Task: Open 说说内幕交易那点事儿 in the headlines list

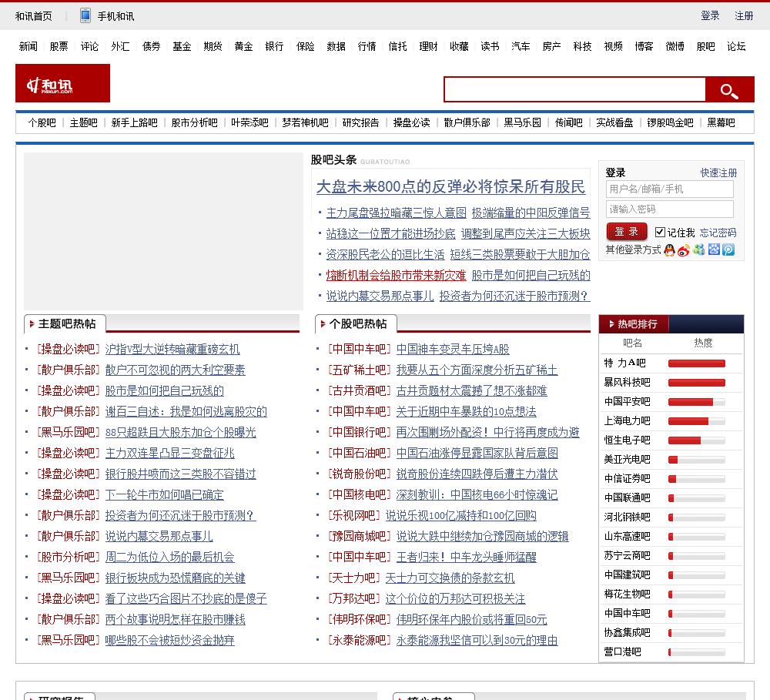Action: (x=380, y=296)
